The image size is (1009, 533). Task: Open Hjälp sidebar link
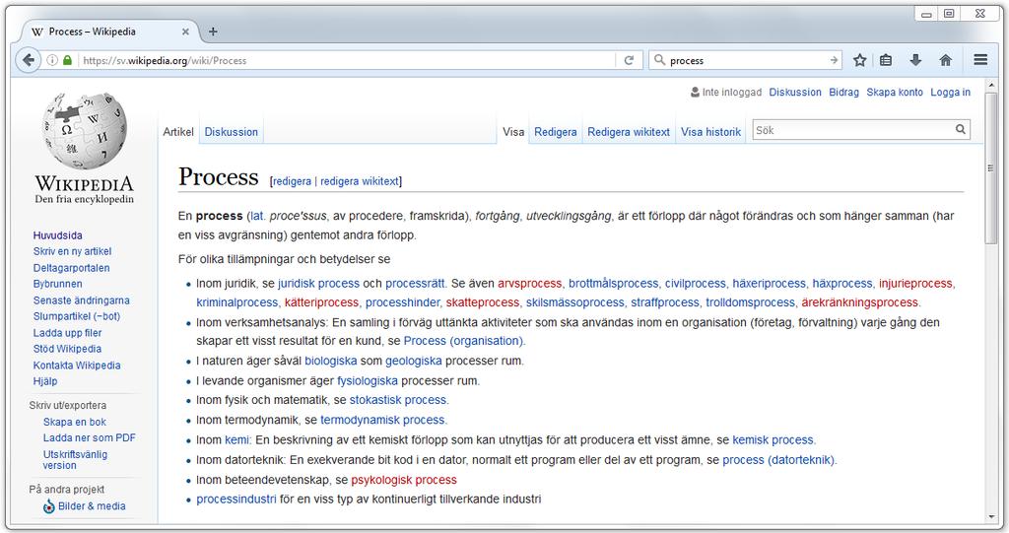click(x=45, y=381)
